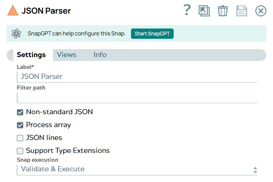The width and height of the screenshot is (273, 182).
Task: Click the pop-out window icon
Action: click(204, 11)
